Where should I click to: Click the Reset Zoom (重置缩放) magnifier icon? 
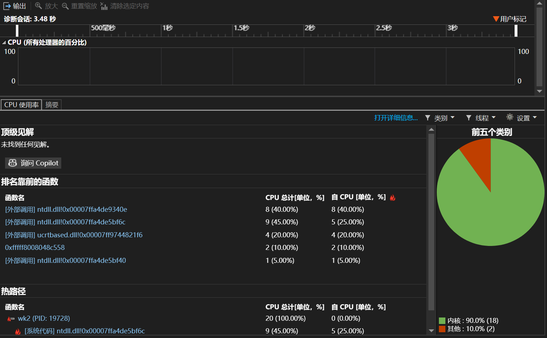(x=65, y=6)
